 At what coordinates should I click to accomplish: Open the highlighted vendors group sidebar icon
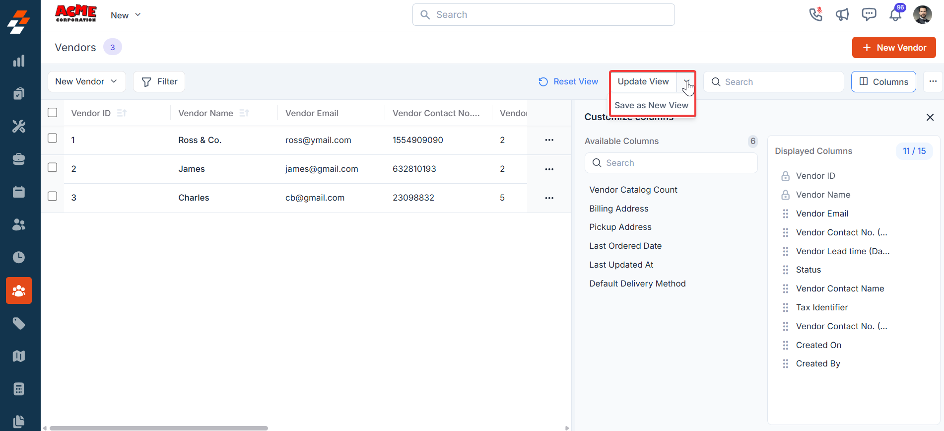[19, 290]
